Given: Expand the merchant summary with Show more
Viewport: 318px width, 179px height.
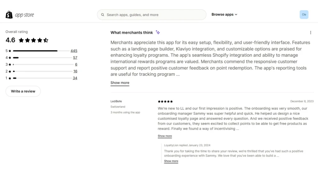Looking at the screenshot, I should pos(120,83).
